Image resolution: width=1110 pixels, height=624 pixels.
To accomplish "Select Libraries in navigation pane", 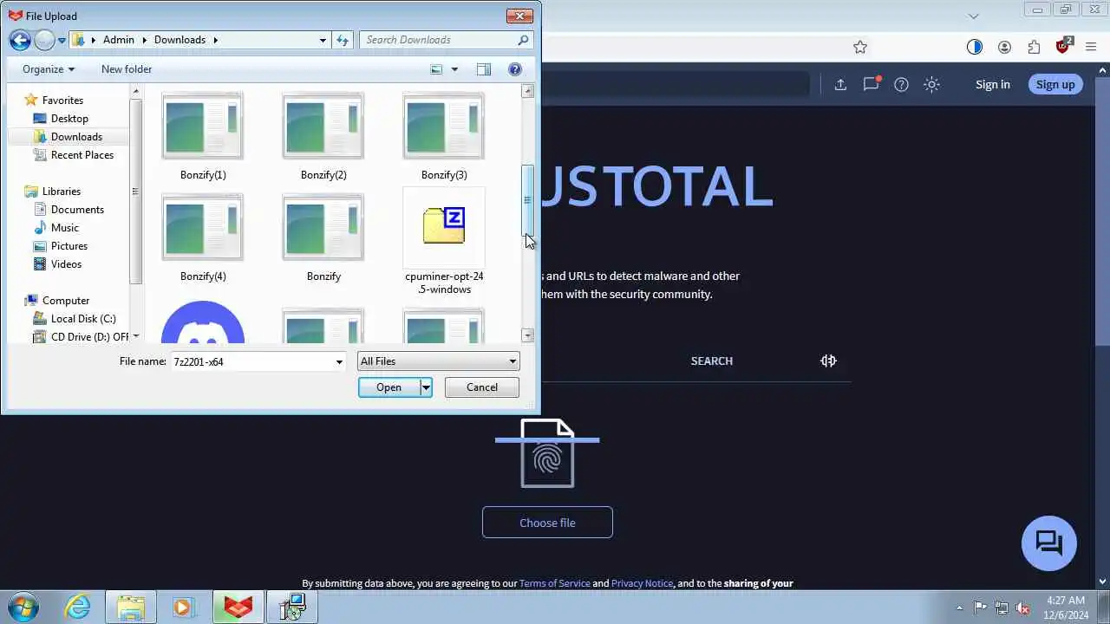I will pos(62,192).
